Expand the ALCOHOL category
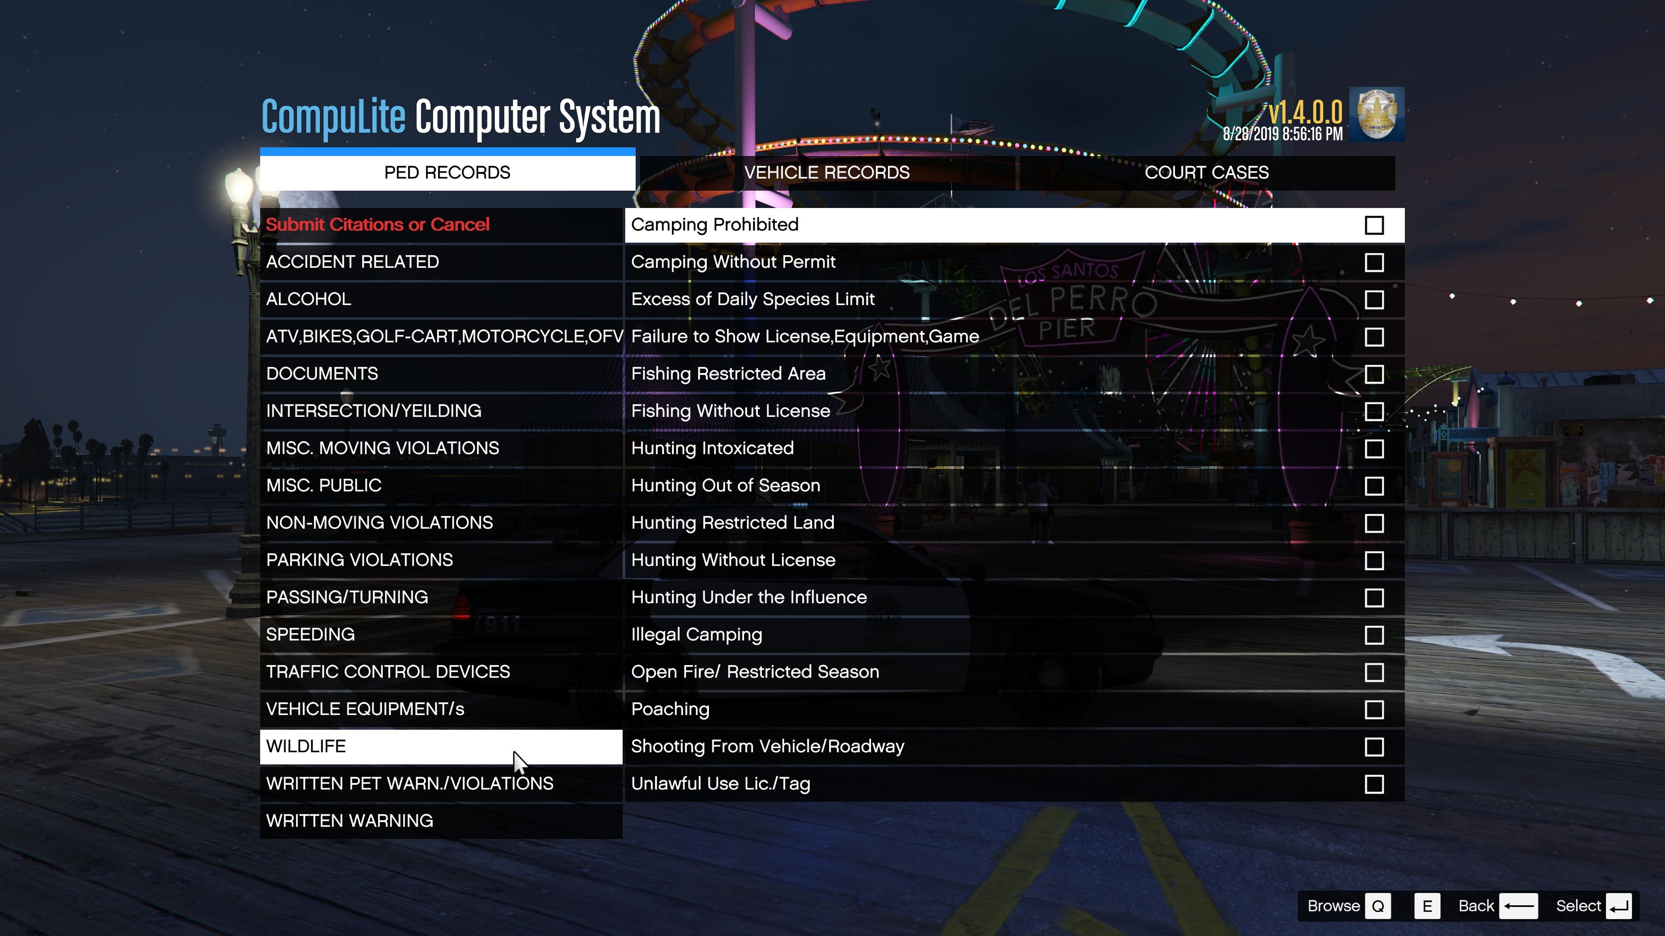1665x936 pixels. click(x=308, y=299)
